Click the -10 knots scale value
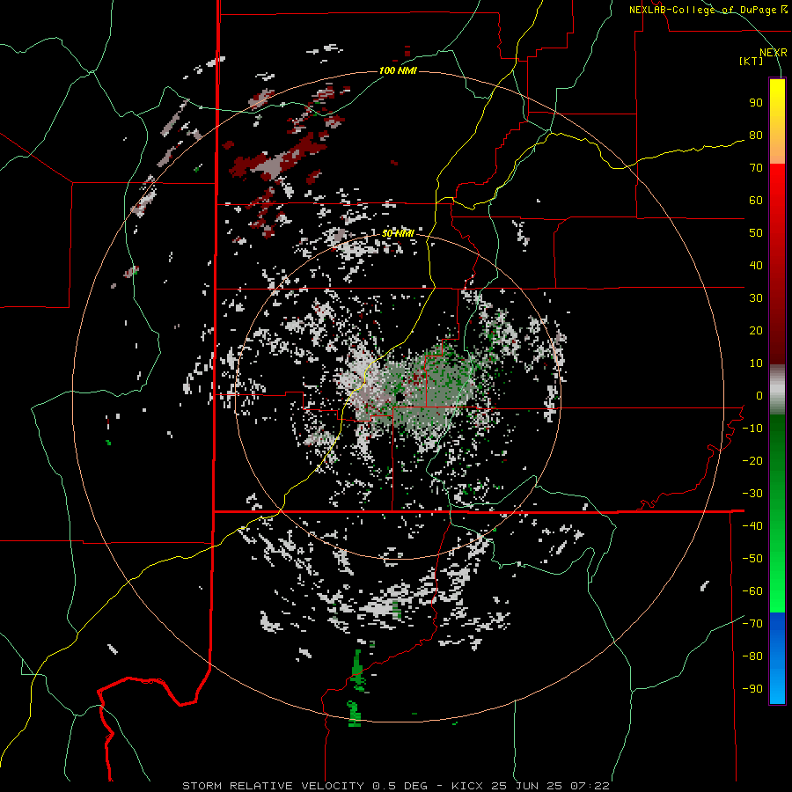Image resolution: width=792 pixels, height=792 pixels. (x=752, y=429)
